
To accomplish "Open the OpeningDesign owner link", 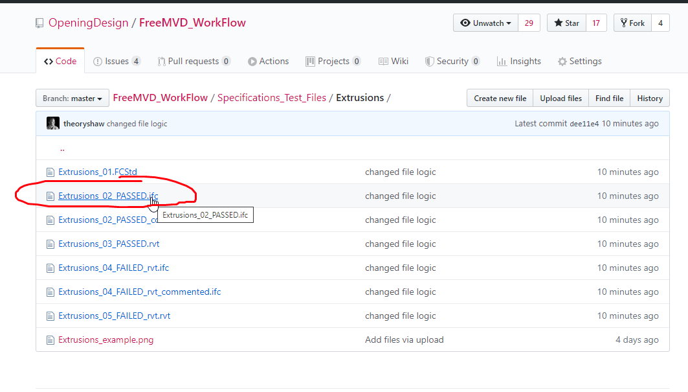I will tap(88, 23).
